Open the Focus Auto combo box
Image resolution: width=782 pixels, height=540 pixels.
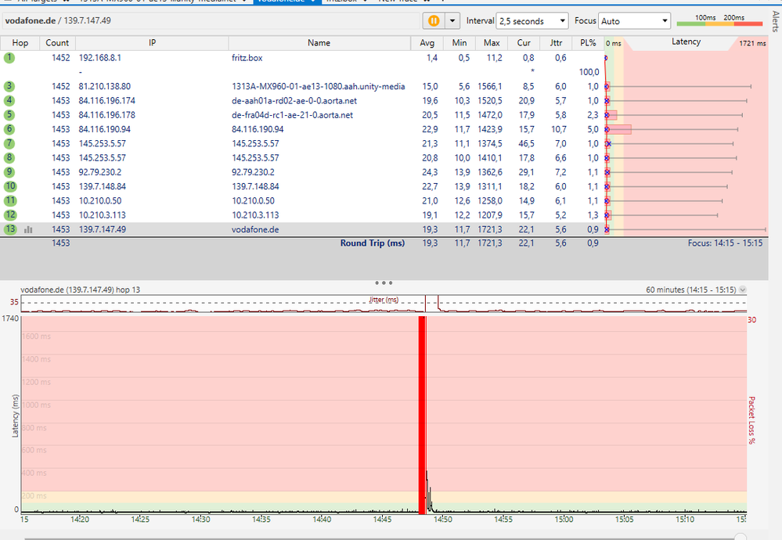tap(635, 21)
